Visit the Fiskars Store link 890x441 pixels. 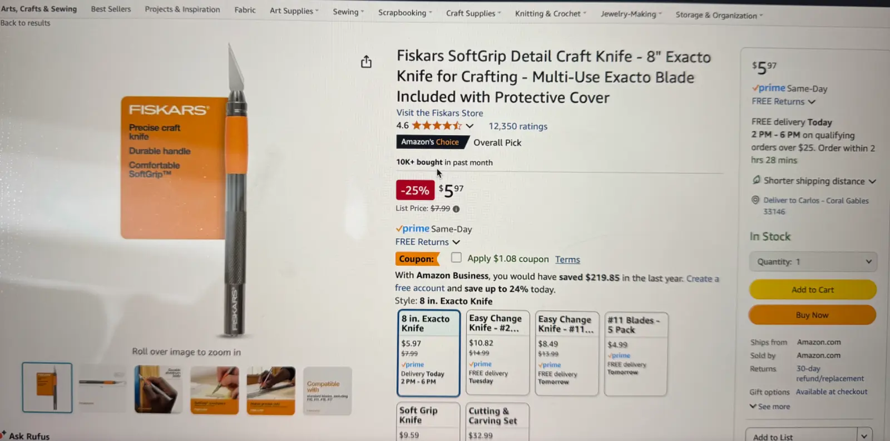point(439,113)
